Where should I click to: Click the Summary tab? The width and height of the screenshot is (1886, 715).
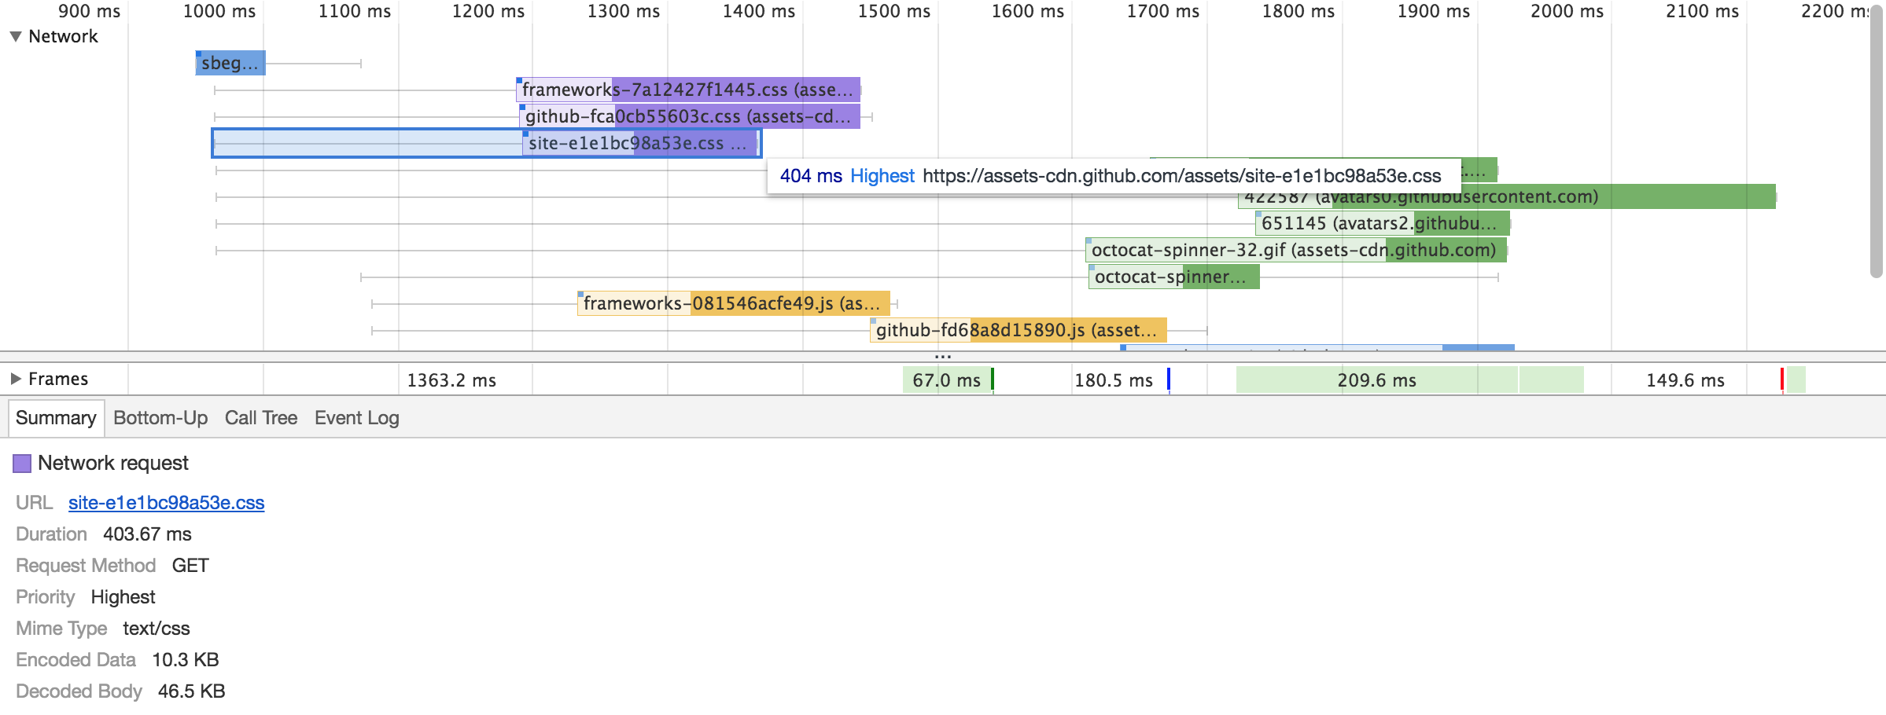point(56,418)
